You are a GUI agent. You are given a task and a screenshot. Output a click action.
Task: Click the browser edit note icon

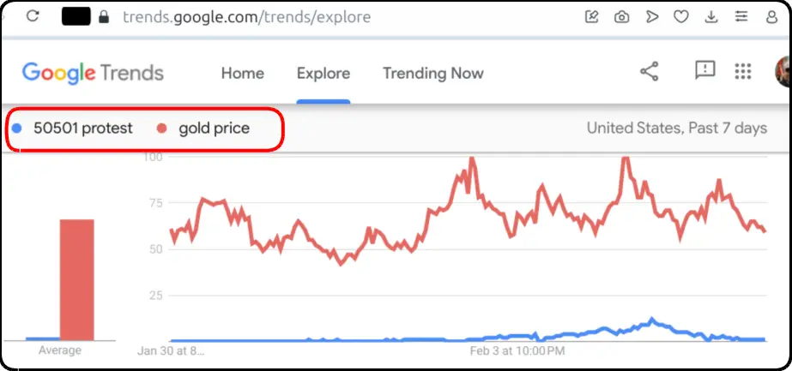[591, 17]
